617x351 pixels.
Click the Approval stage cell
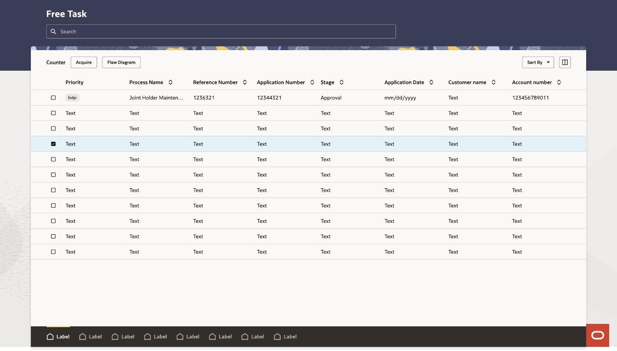click(331, 98)
